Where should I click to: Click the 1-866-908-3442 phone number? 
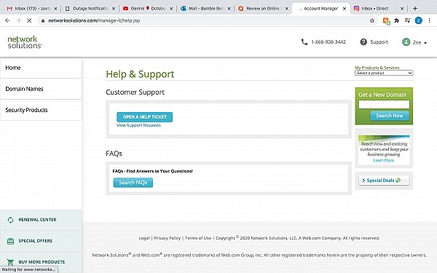(x=328, y=42)
